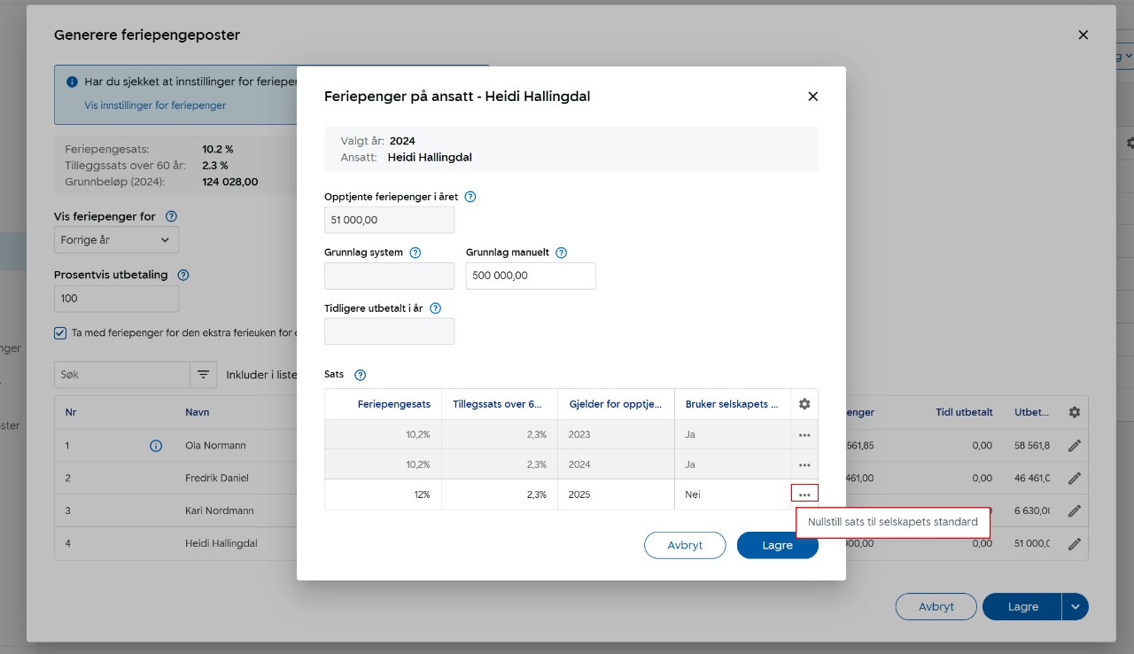The width and height of the screenshot is (1134, 654).
Task: Toggle extra holiday week feriepenger checkbox
Action: pos(60,333)
